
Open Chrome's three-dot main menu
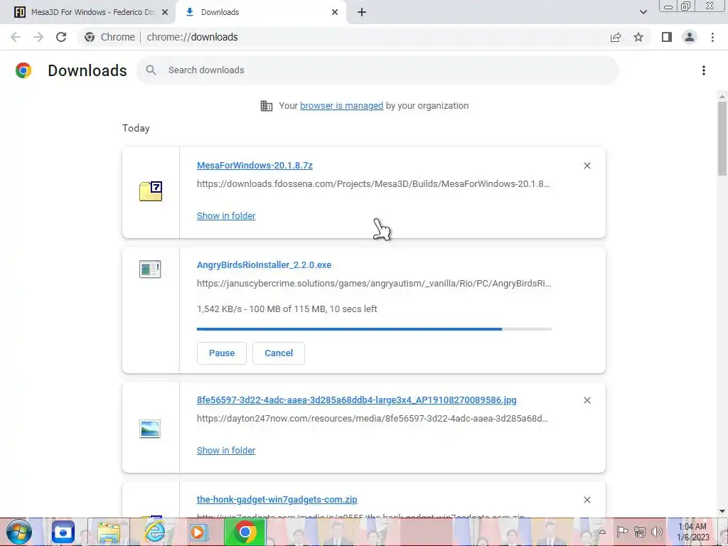(x=712, y=37)
